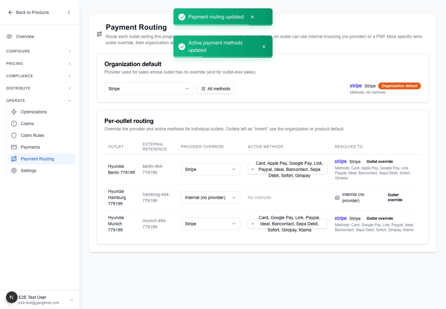Open provider override dropdown for Hyundai Berlin

tap(211, 169)
